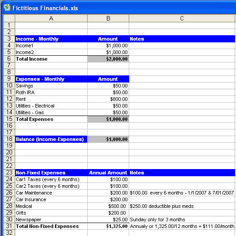Click 'Utilities - Electrical' cell

51,106
